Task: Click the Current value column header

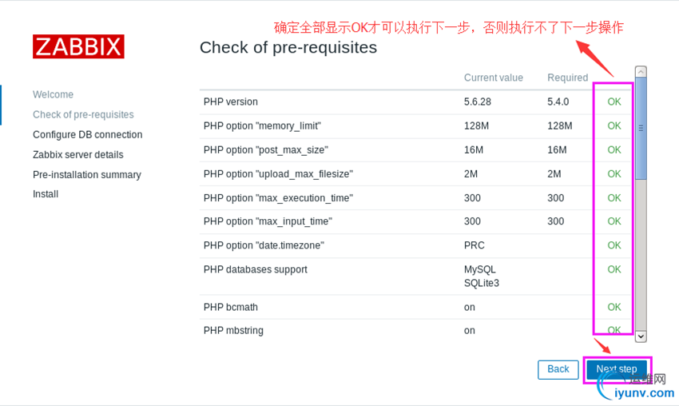Action: [493, 78]
